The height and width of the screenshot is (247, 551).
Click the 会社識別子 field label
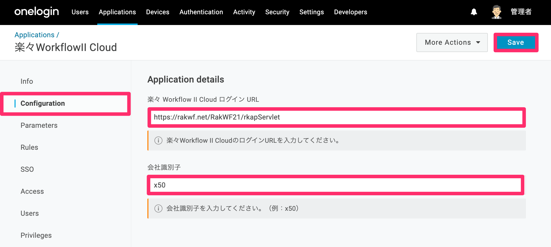coord(164,167)
